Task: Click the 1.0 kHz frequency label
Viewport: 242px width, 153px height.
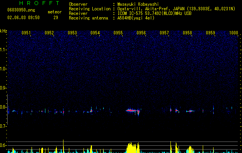Action: (3, 69)
